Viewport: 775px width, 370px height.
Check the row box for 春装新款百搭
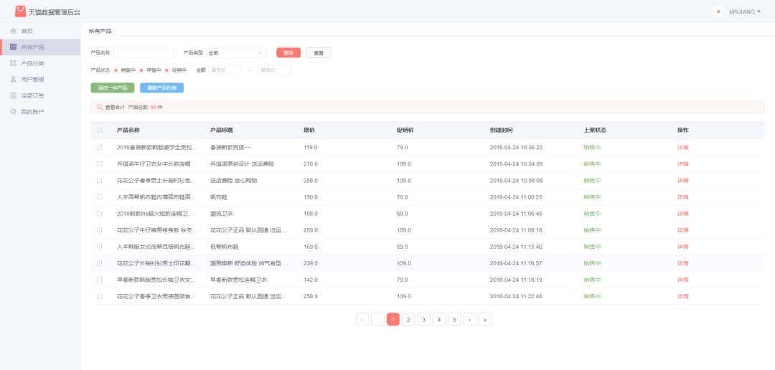99,147
